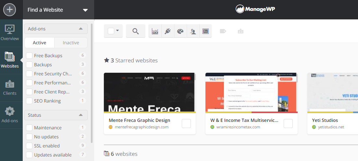358x161 pixels.
Task: Check the SSL enabled filter
Action: pos(29,146)
